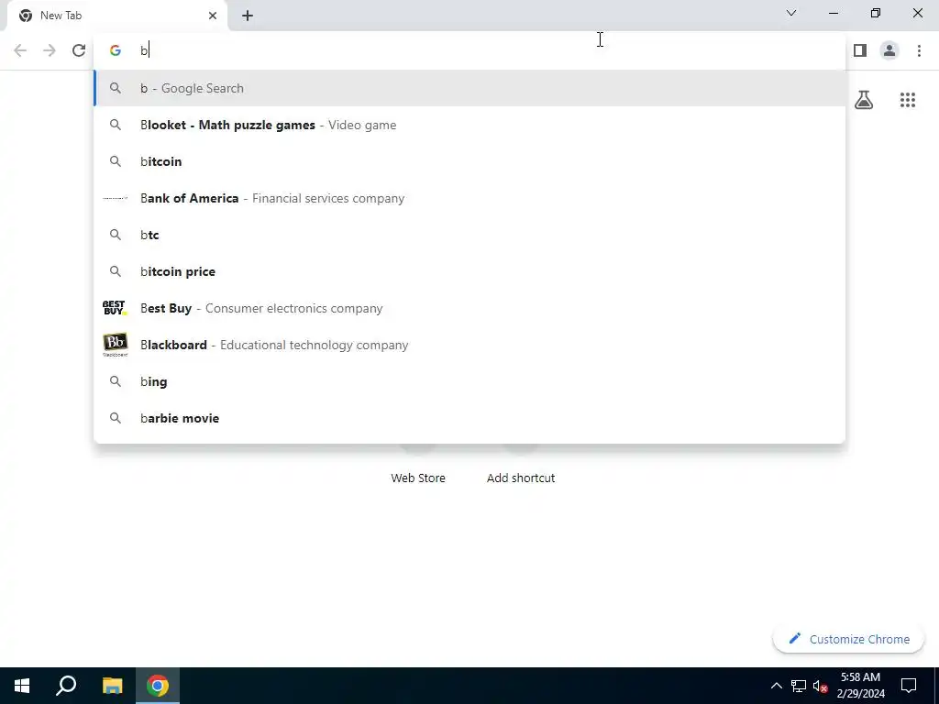Viewport: 939px width, 704px height.
Task: Reload the current page
Action: point(79,50)
